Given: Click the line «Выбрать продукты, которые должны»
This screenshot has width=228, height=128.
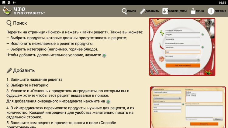Looking at the screenshot, I should [67, 38].
